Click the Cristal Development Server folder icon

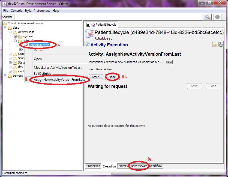pyautogui.click(x=5, y=23)
